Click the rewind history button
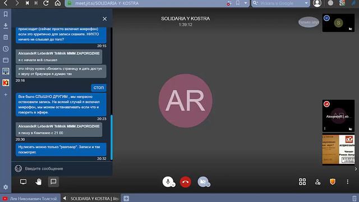The image size is (359, 202). [27, 3]
